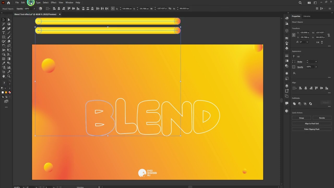The image size is (334, 188).
Task: Open the Effect menu
Action: click(x=53, y=3)
